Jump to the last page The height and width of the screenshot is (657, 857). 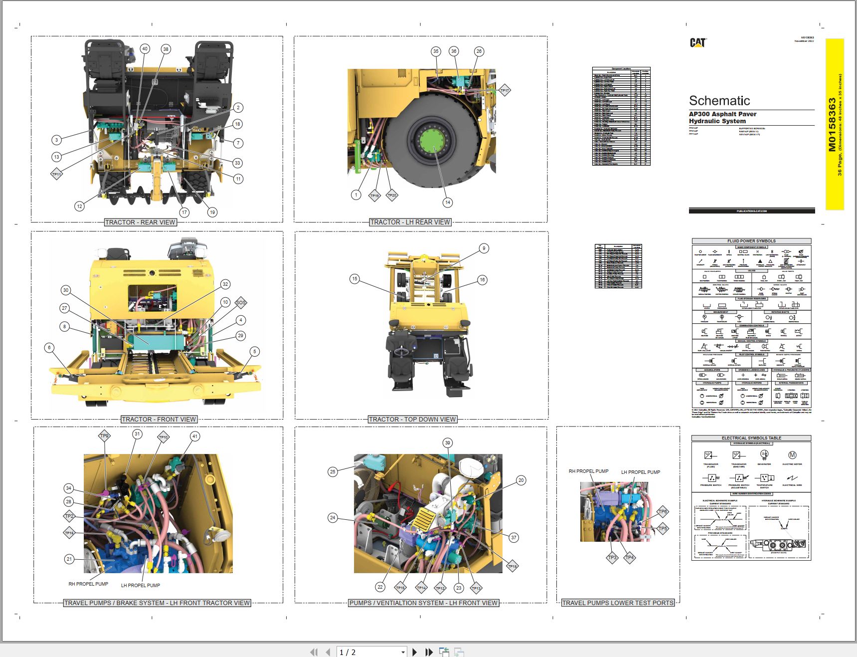pos(429,652)
